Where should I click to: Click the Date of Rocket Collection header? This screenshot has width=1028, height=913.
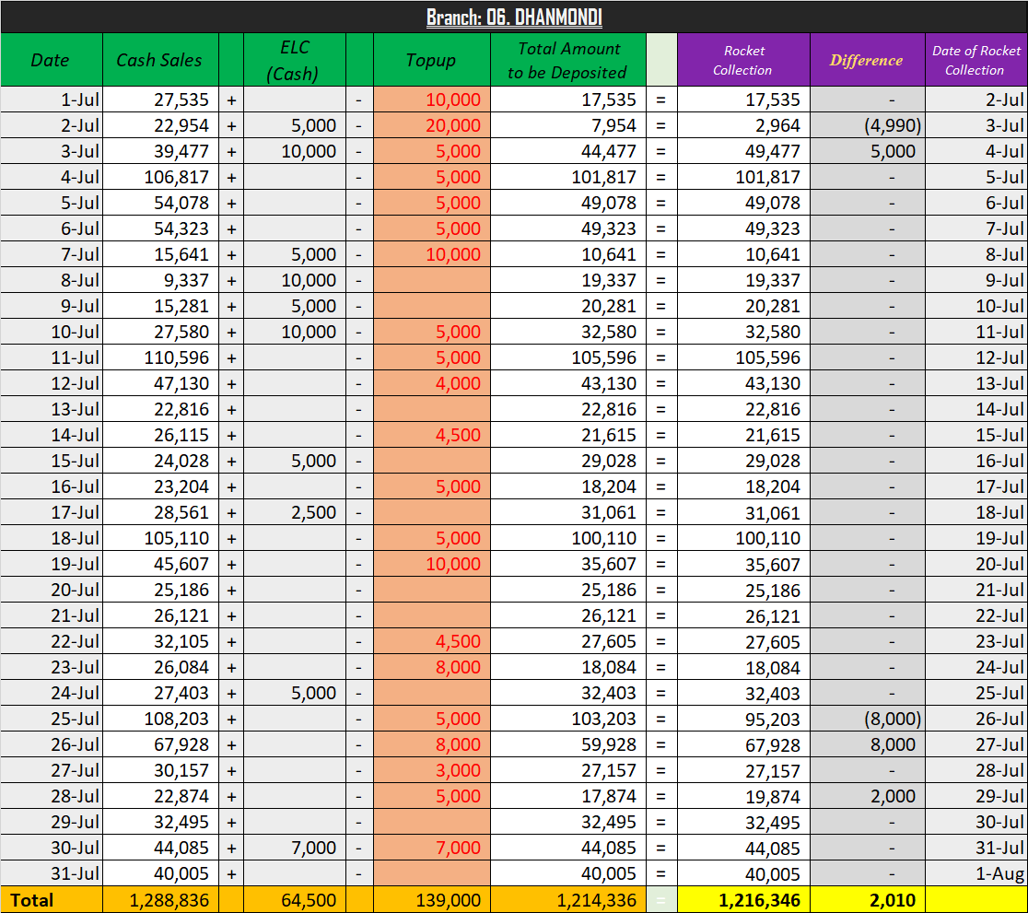point(976,60)
